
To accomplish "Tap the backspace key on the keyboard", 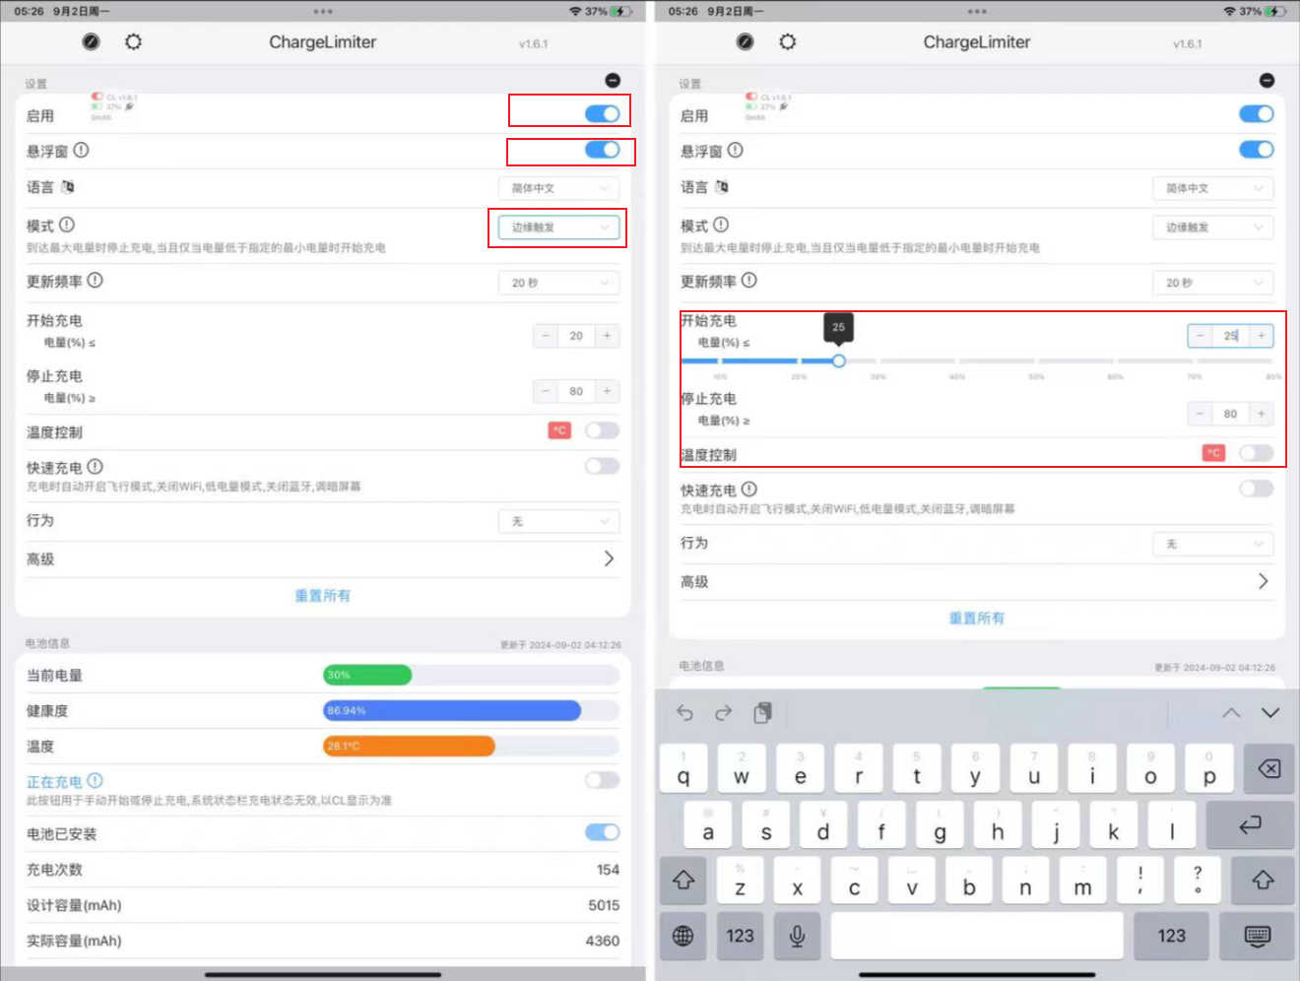I will click(x=1269, y=768).
